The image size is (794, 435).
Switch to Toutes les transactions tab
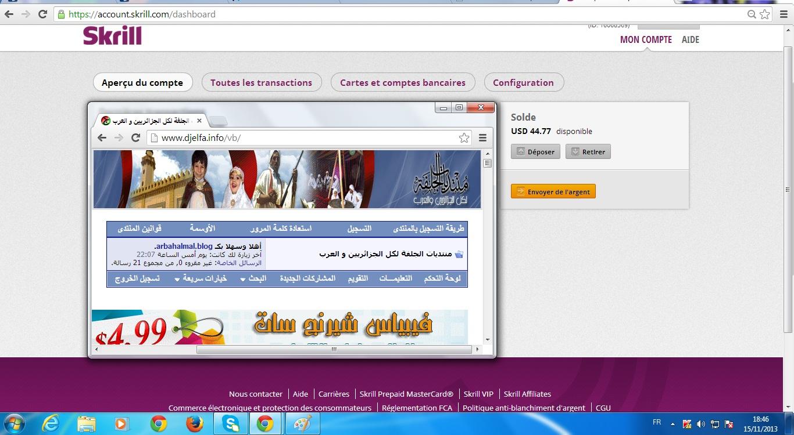pos(261,82)
